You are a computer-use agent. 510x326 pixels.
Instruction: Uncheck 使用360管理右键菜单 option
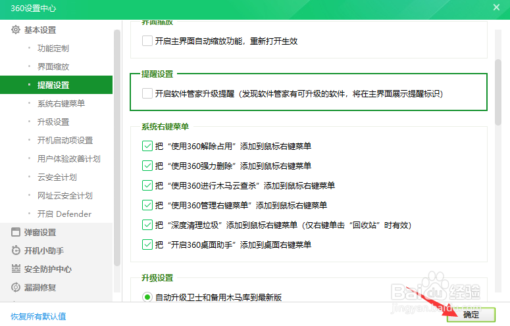click(x=147, y=205)
